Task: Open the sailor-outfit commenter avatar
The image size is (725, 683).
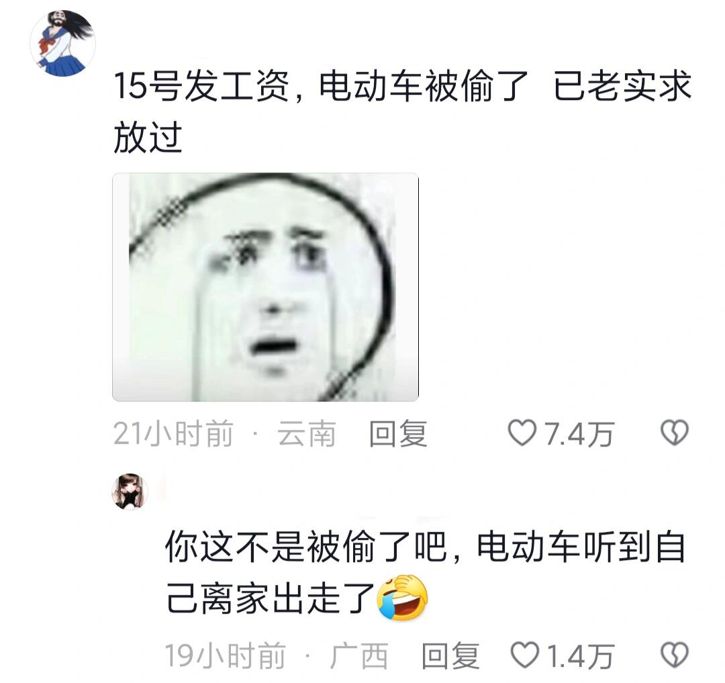Action: click(63, 43)
